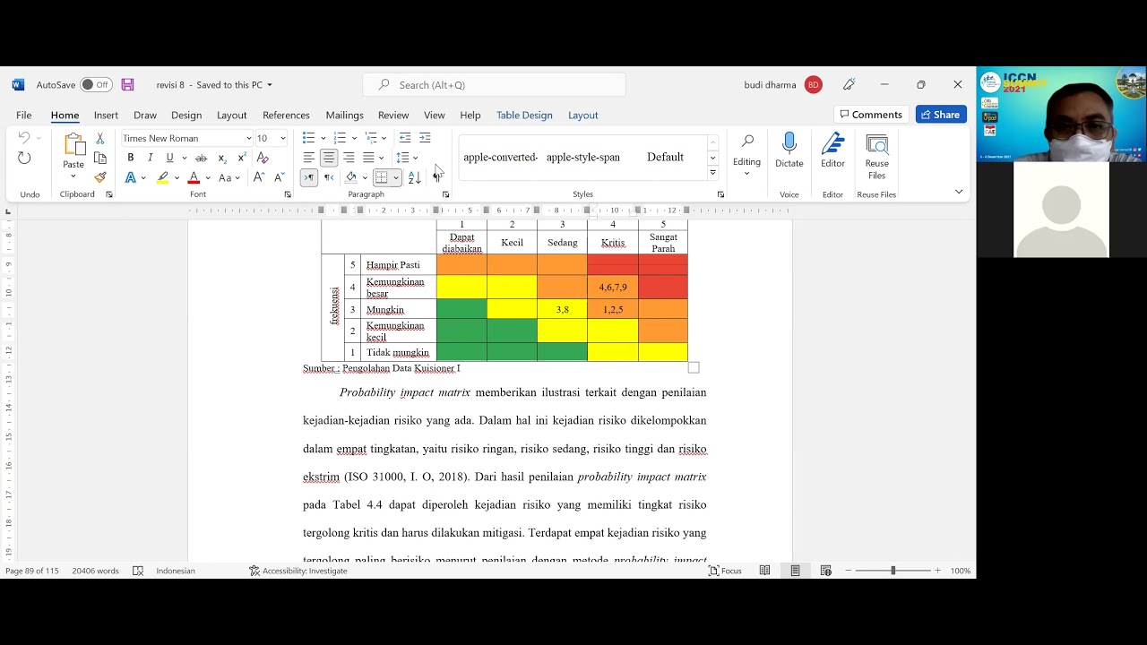Click the Comments button
1147x645 pixels.
coord(871,115)
